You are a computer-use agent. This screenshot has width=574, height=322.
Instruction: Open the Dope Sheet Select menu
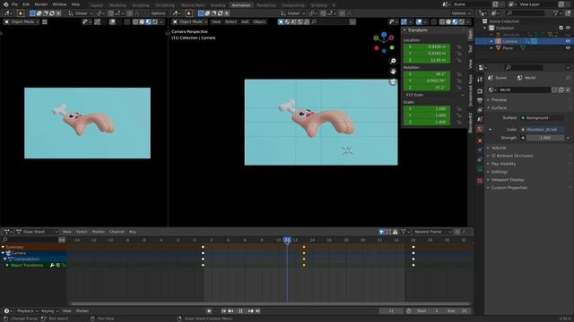tap(82, 232)
